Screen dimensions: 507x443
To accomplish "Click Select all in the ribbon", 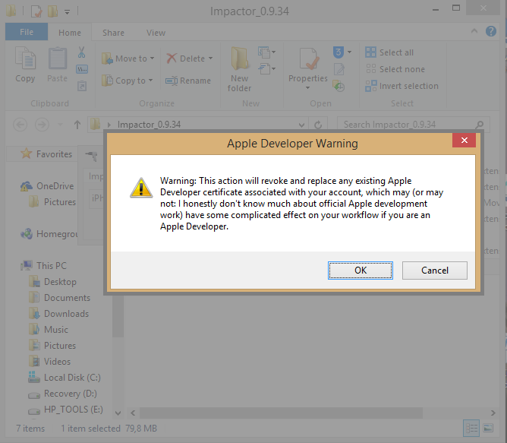I will [389, 52].
